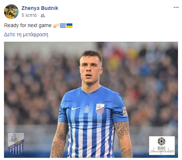Open the post via the '5 λεπτά' timestamp

pos(29,15)
